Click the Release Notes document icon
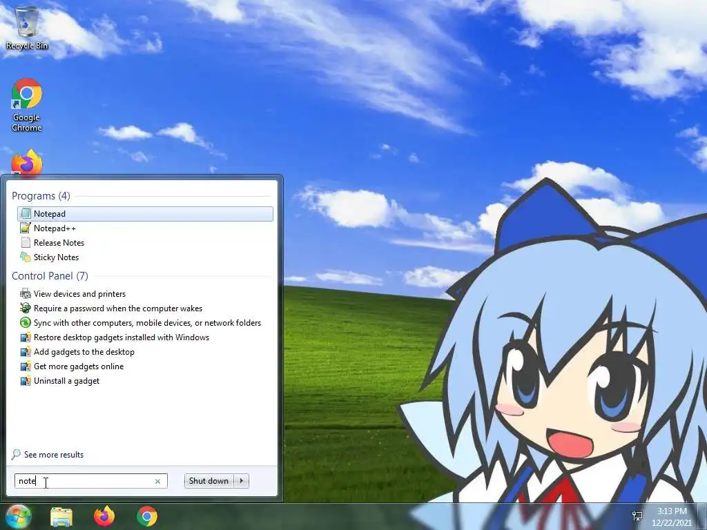Image resolution: width=707 pixels, height=530 pixels. (26, 242)
